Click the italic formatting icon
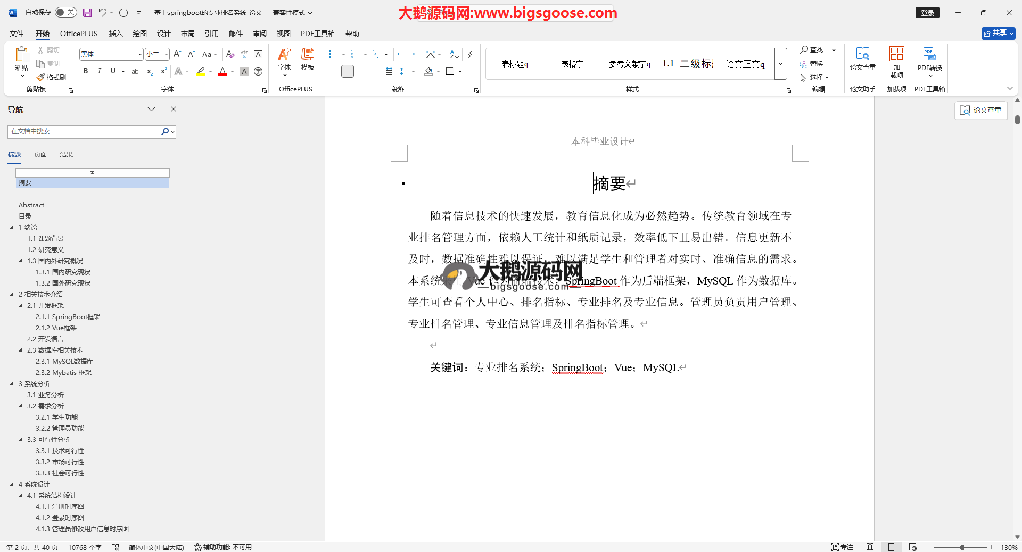The height and width of the screenshot is (552, 1022). pyautogui.click(x=99, y=71)
